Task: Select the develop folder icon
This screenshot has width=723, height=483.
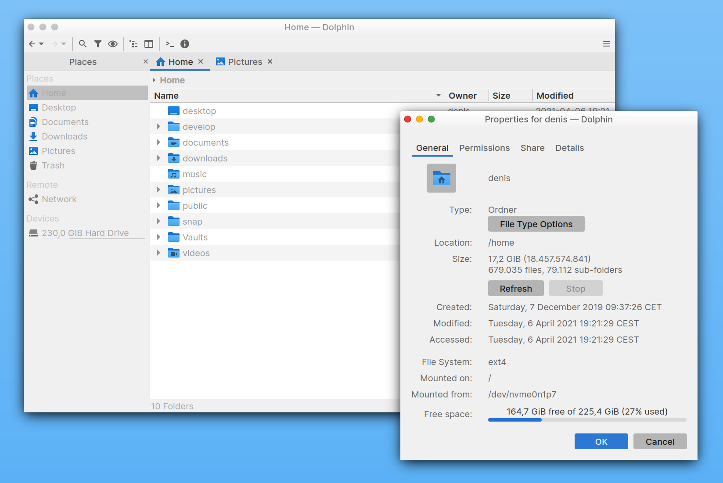Action: coord(174,127)
